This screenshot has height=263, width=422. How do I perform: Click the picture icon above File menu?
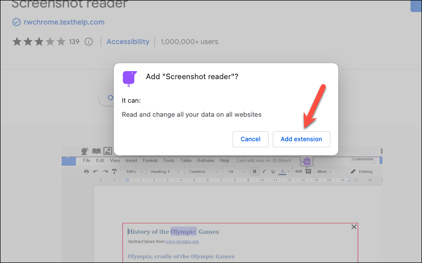tap(108, 151)
